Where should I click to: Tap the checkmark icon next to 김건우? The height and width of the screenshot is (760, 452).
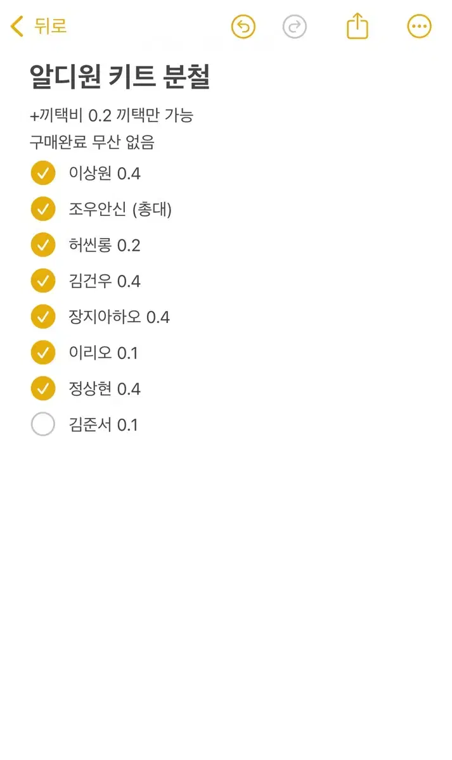43,281
